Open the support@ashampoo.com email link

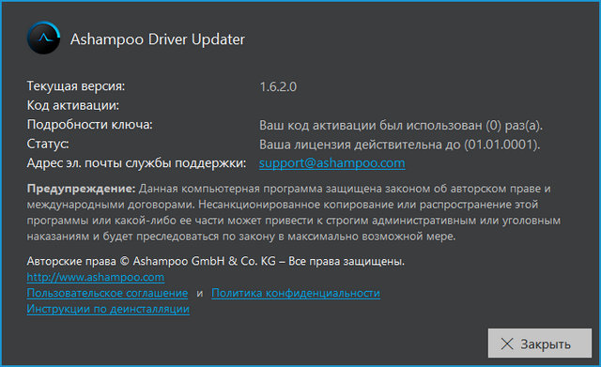(x=331, y=163)
